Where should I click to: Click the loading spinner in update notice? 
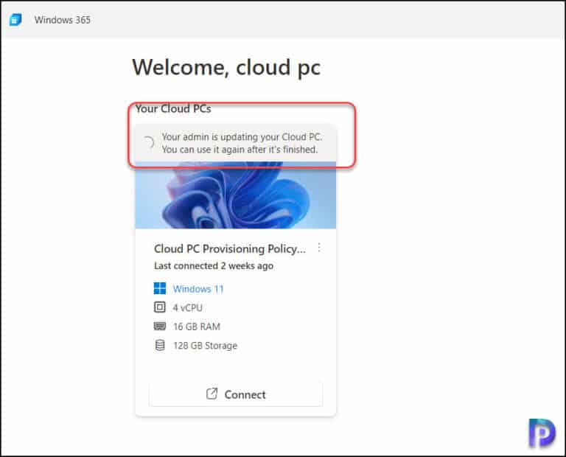click(148, 143)
